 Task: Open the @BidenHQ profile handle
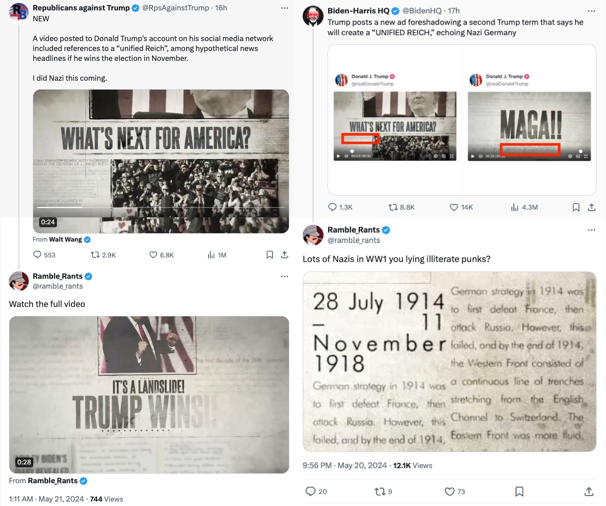click(x=422, y=11)
